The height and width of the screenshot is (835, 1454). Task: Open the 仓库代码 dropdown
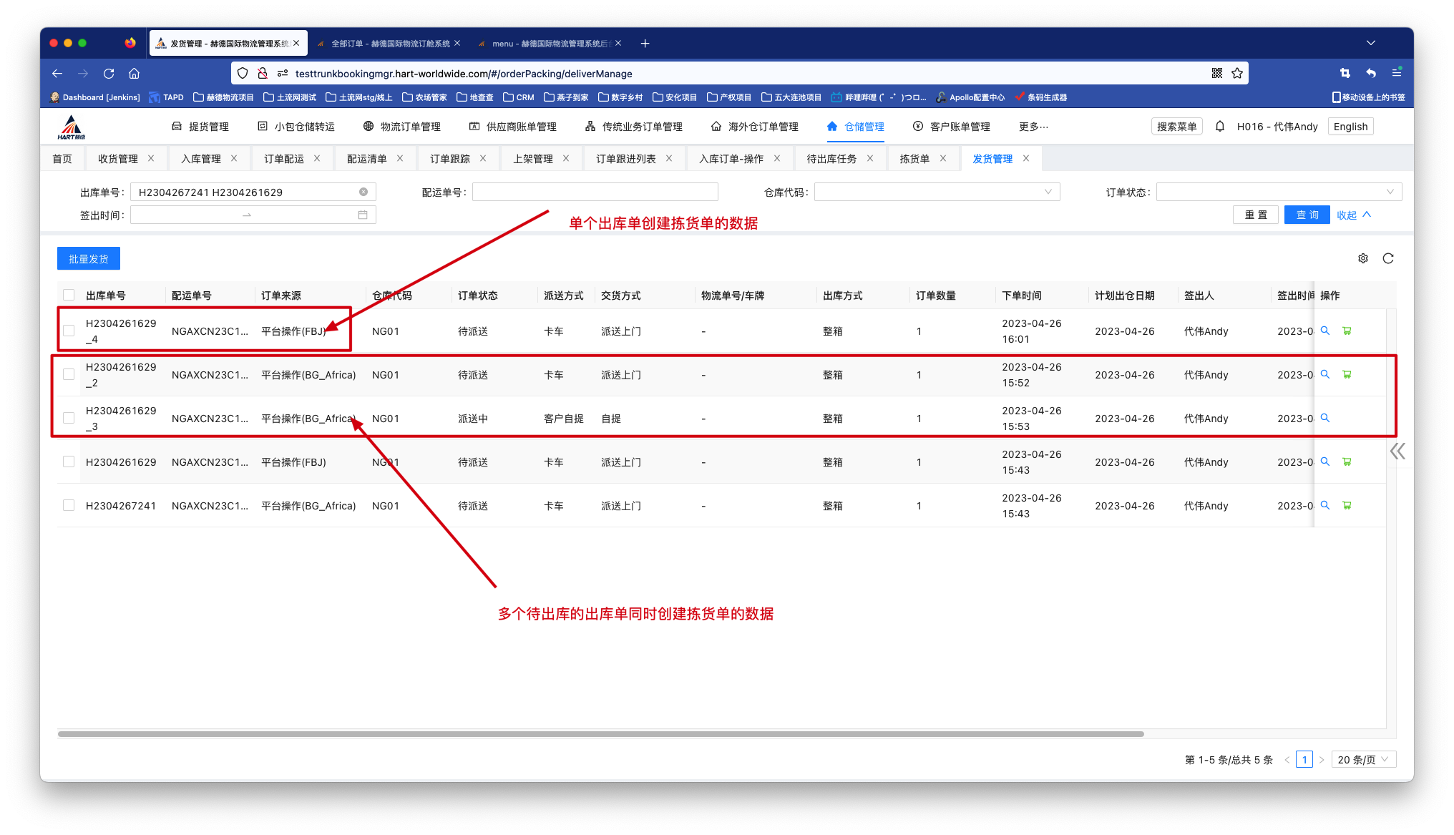point(937,192)
